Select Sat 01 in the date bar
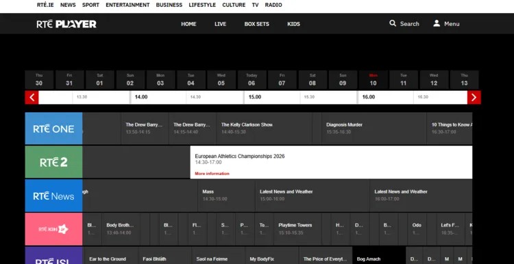Image resolution: width=514 pixels, height=264 pixels. pos(99,80)
